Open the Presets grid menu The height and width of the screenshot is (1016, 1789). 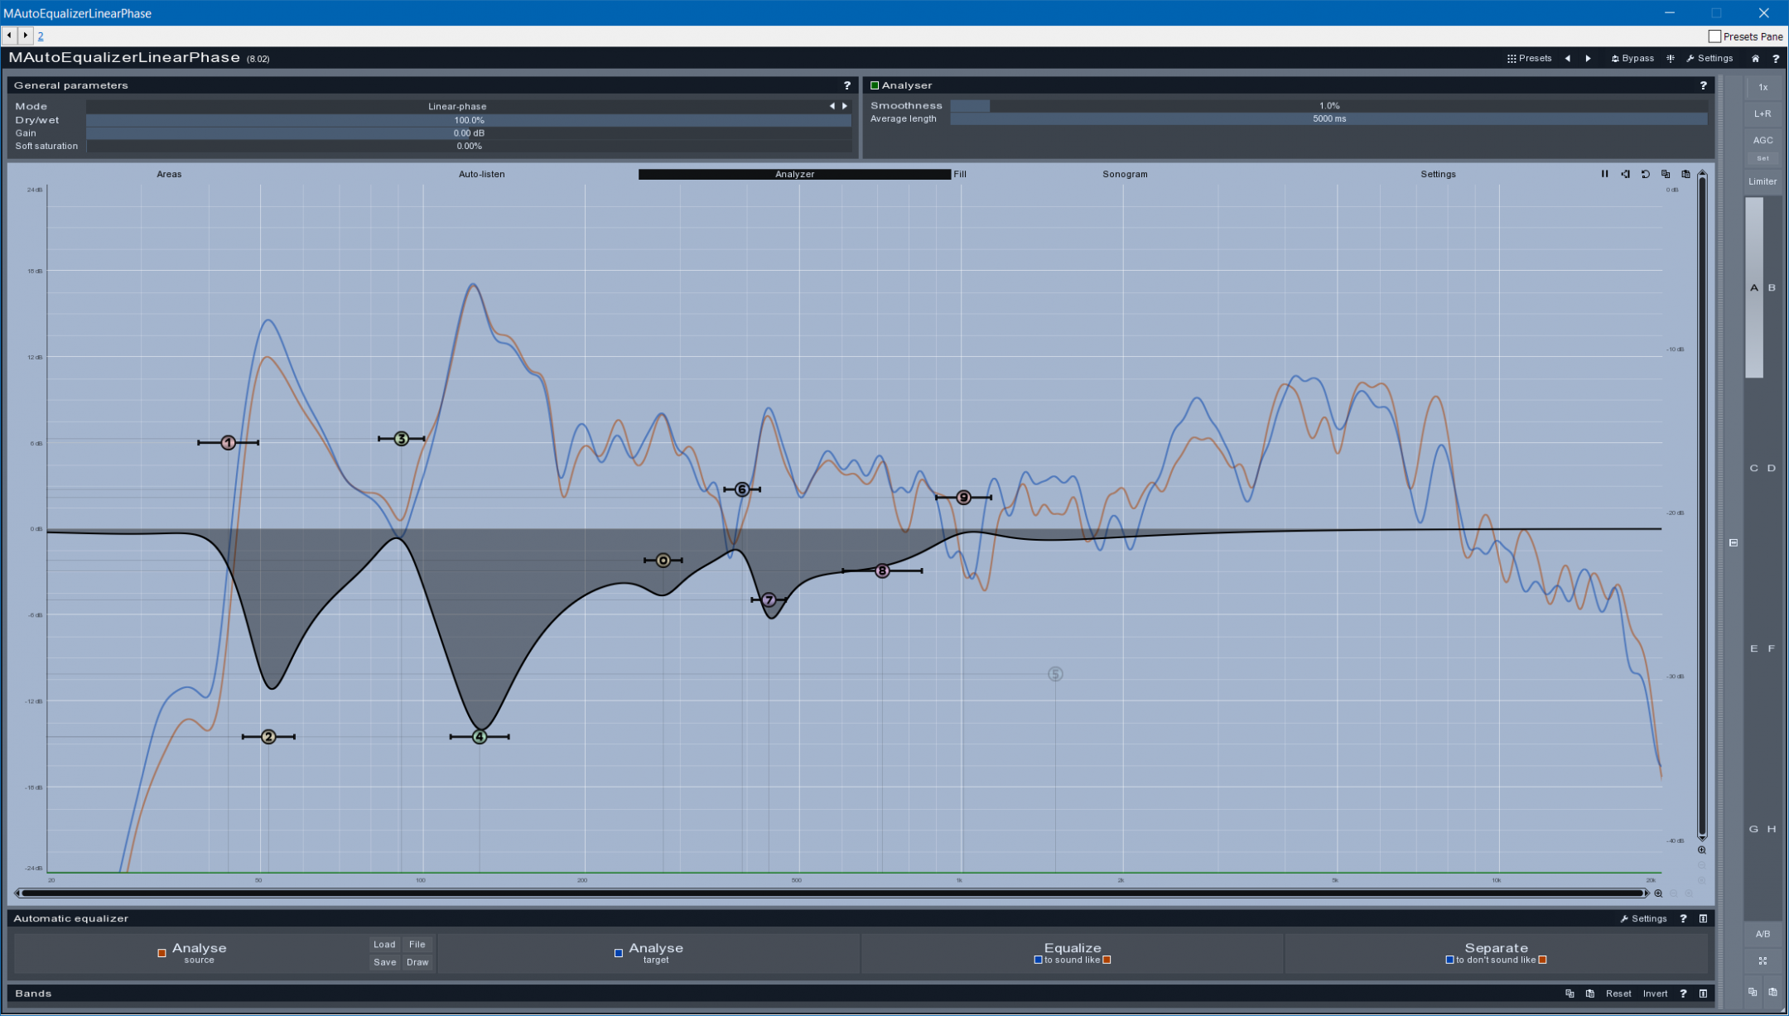click(1529, 58)
